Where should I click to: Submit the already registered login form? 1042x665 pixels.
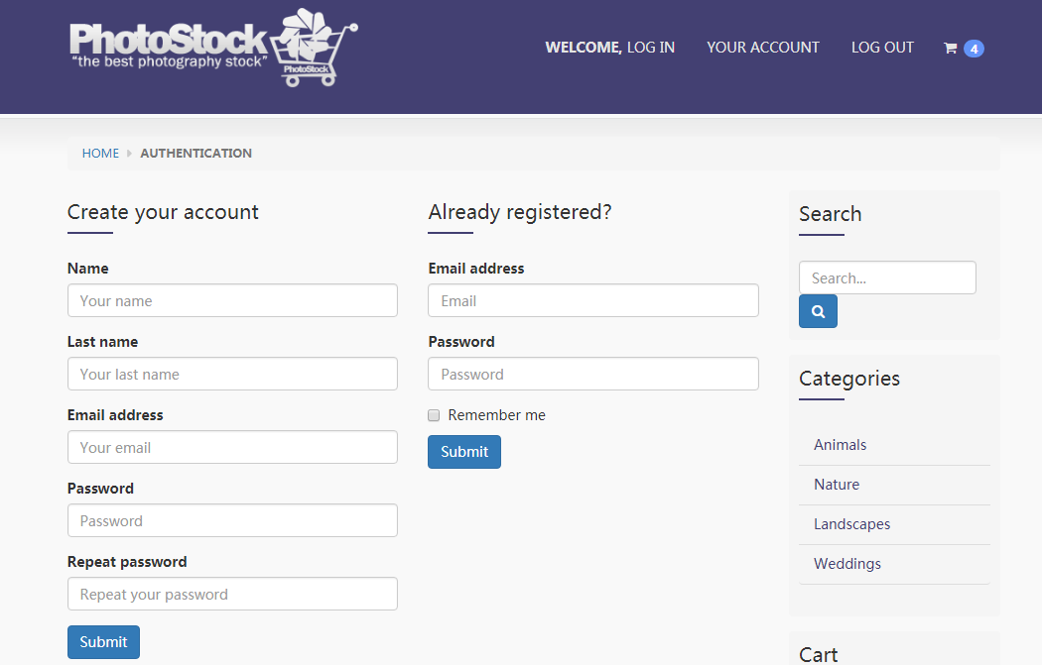(x=464, y=452)
